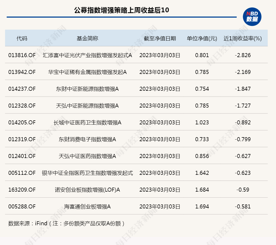Click fund name 华宝中证稀有金属指数增强发起A
This screenshot has height=245, width=276.
pos(87,72)
